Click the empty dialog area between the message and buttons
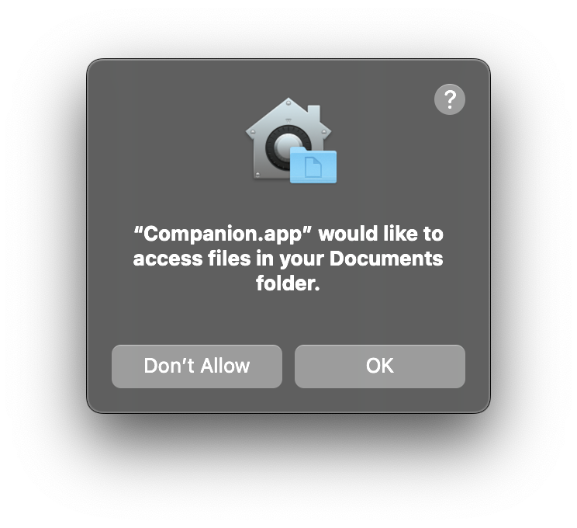The width and height of the screenshot is (577, 528). pos(288,318)
